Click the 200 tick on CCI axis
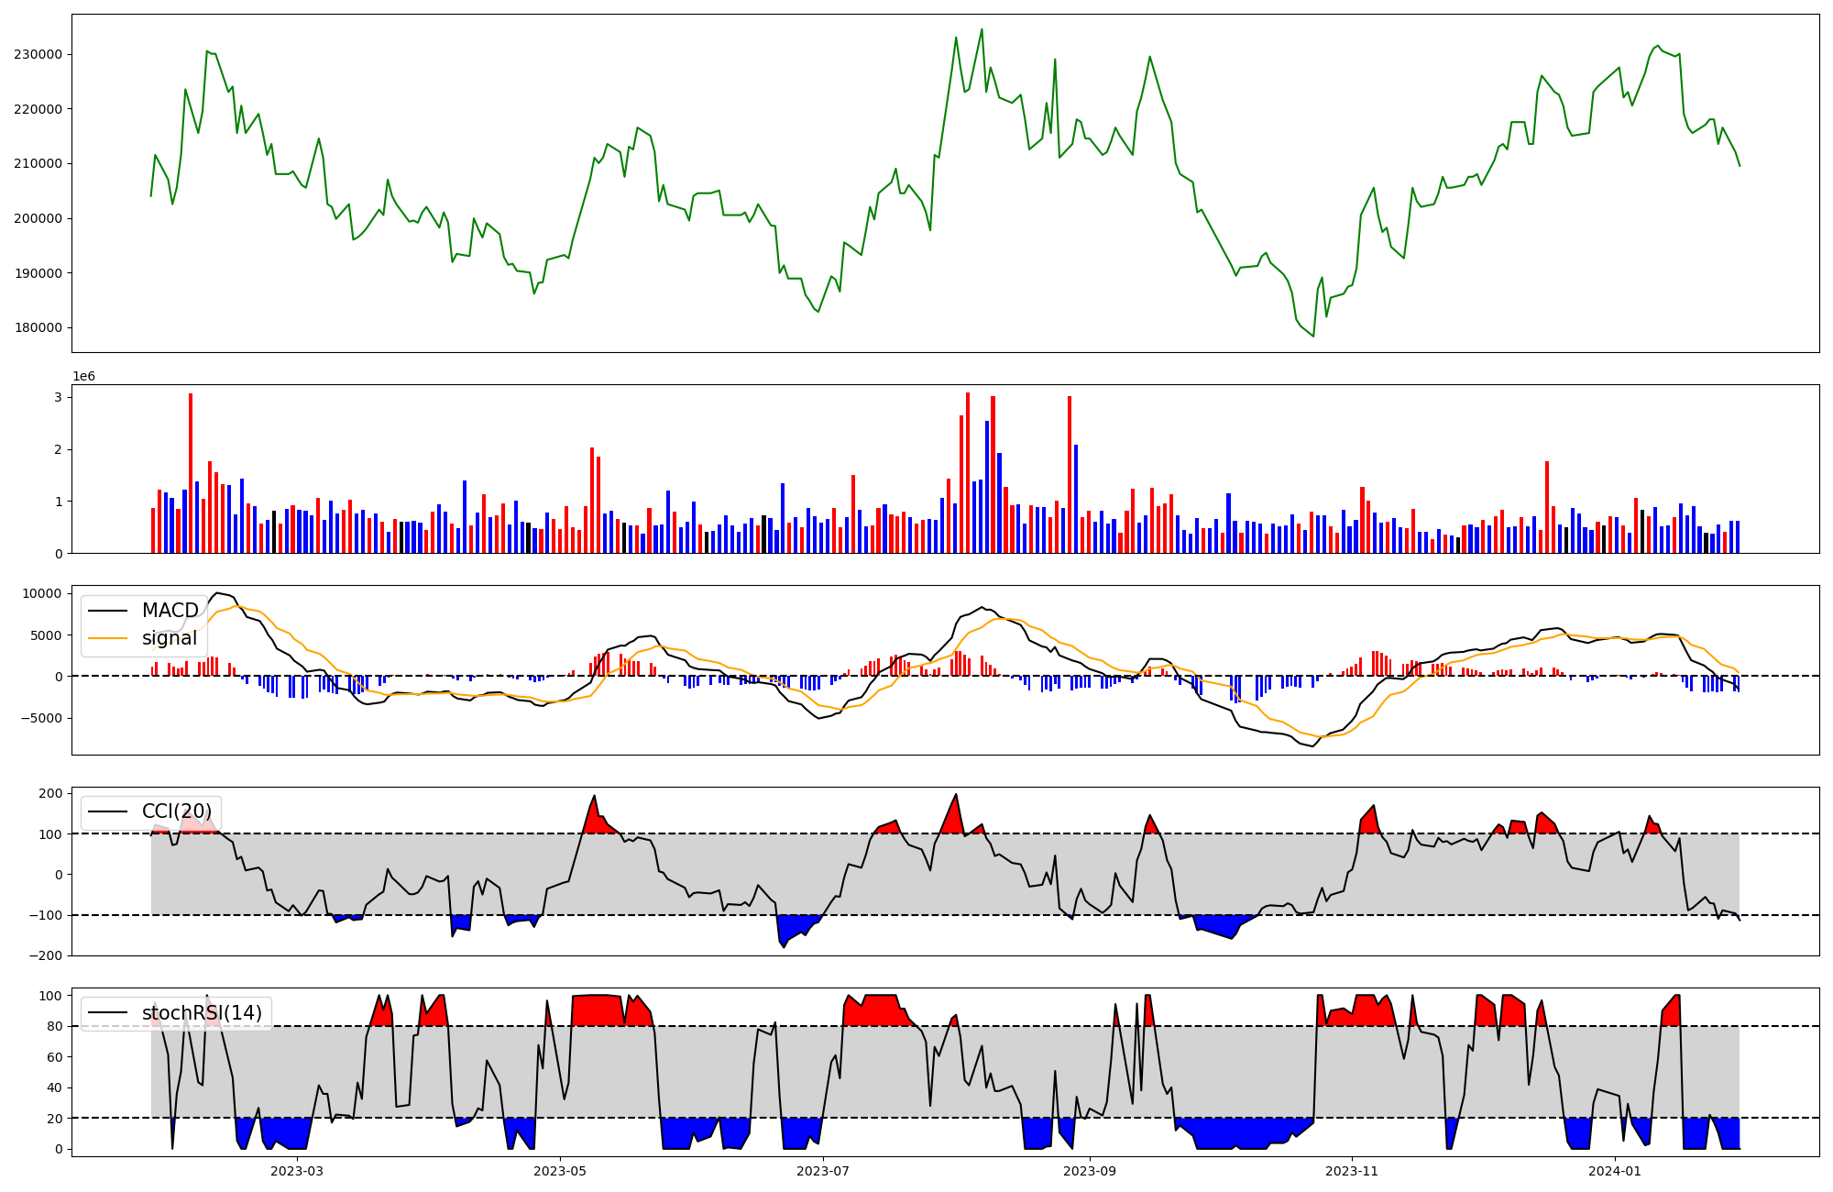 pos(52,793)
